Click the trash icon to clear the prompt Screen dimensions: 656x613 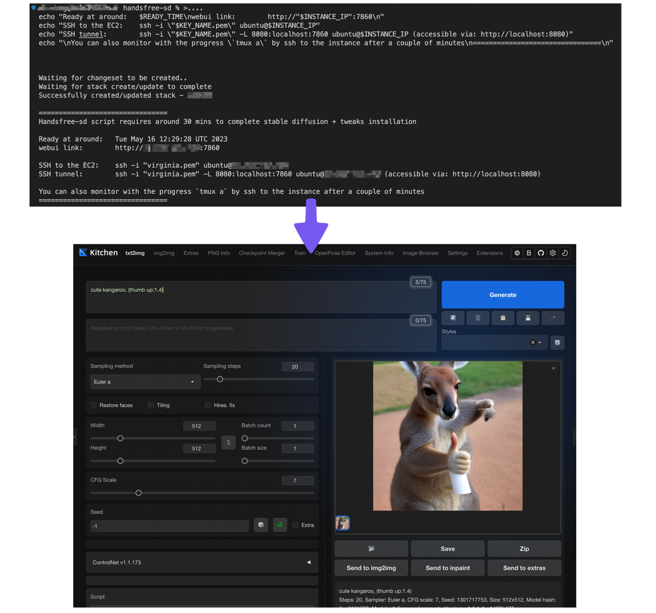coord(478,317)
